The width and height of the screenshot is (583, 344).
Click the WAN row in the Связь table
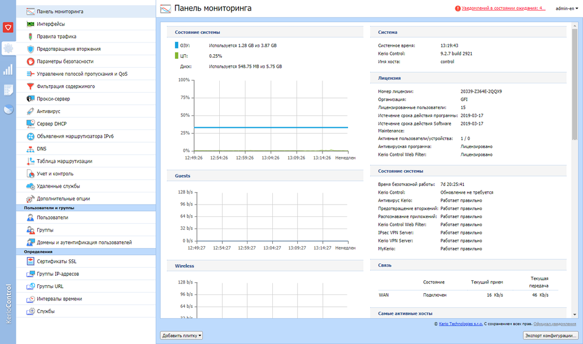click(468, 295)
